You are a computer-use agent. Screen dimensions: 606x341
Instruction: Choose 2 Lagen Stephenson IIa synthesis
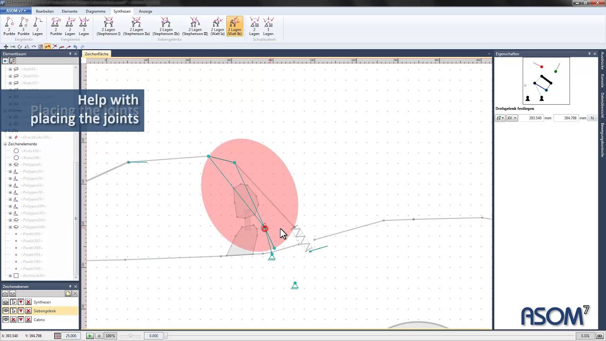click(136, 27)
